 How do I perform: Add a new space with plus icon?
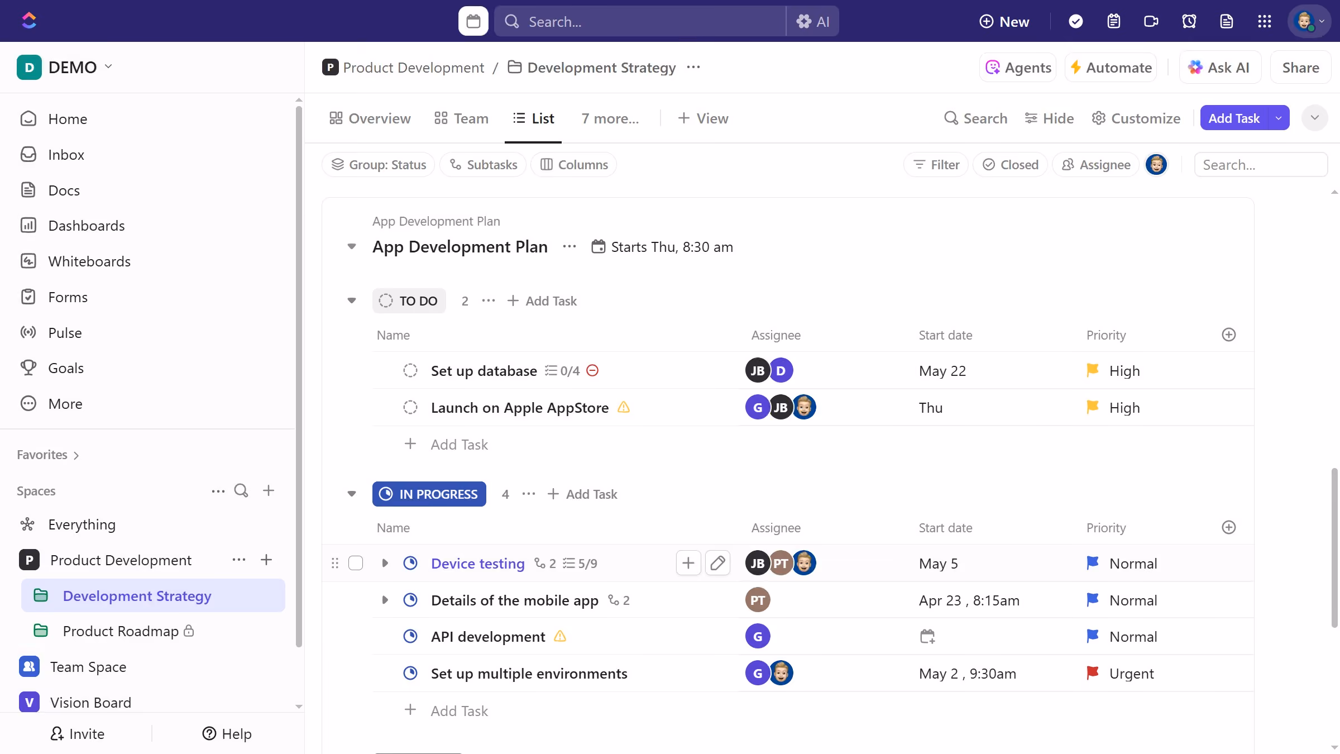click(269, 490)
